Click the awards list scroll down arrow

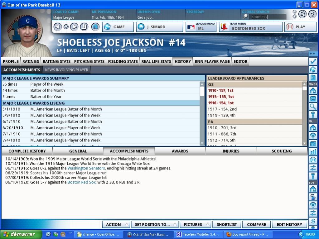pos(202,143)
